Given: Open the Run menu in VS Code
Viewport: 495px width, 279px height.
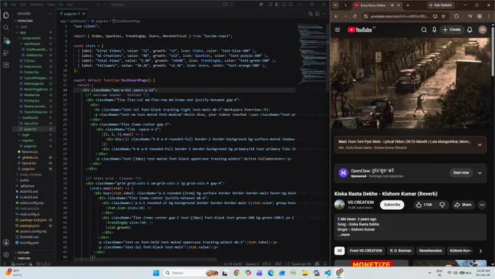Looking at the screenshot, I should [70, 4].
